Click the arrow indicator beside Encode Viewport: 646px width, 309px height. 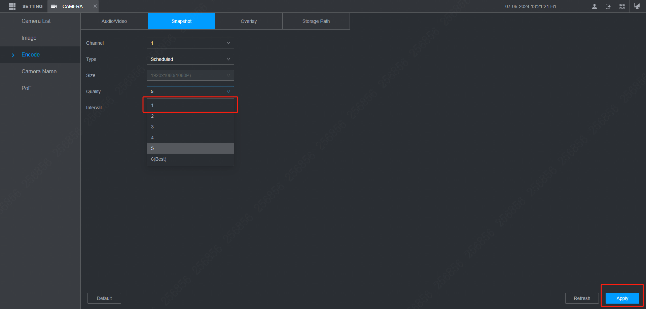pos(13,55)
